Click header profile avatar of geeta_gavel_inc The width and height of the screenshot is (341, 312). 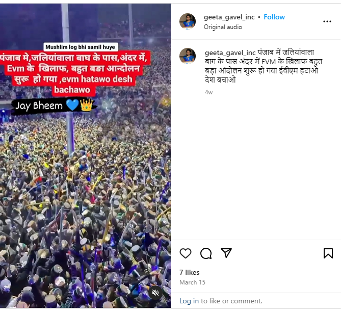pos(188,21)
